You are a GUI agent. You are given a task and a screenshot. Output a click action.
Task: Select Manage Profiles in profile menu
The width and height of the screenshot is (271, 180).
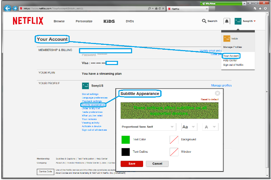tap(232, 47)
